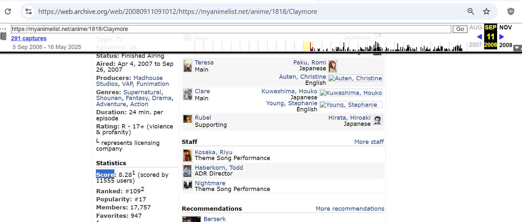Open the Funimation producer link
The image size is (522, 222).
(152, 84)
